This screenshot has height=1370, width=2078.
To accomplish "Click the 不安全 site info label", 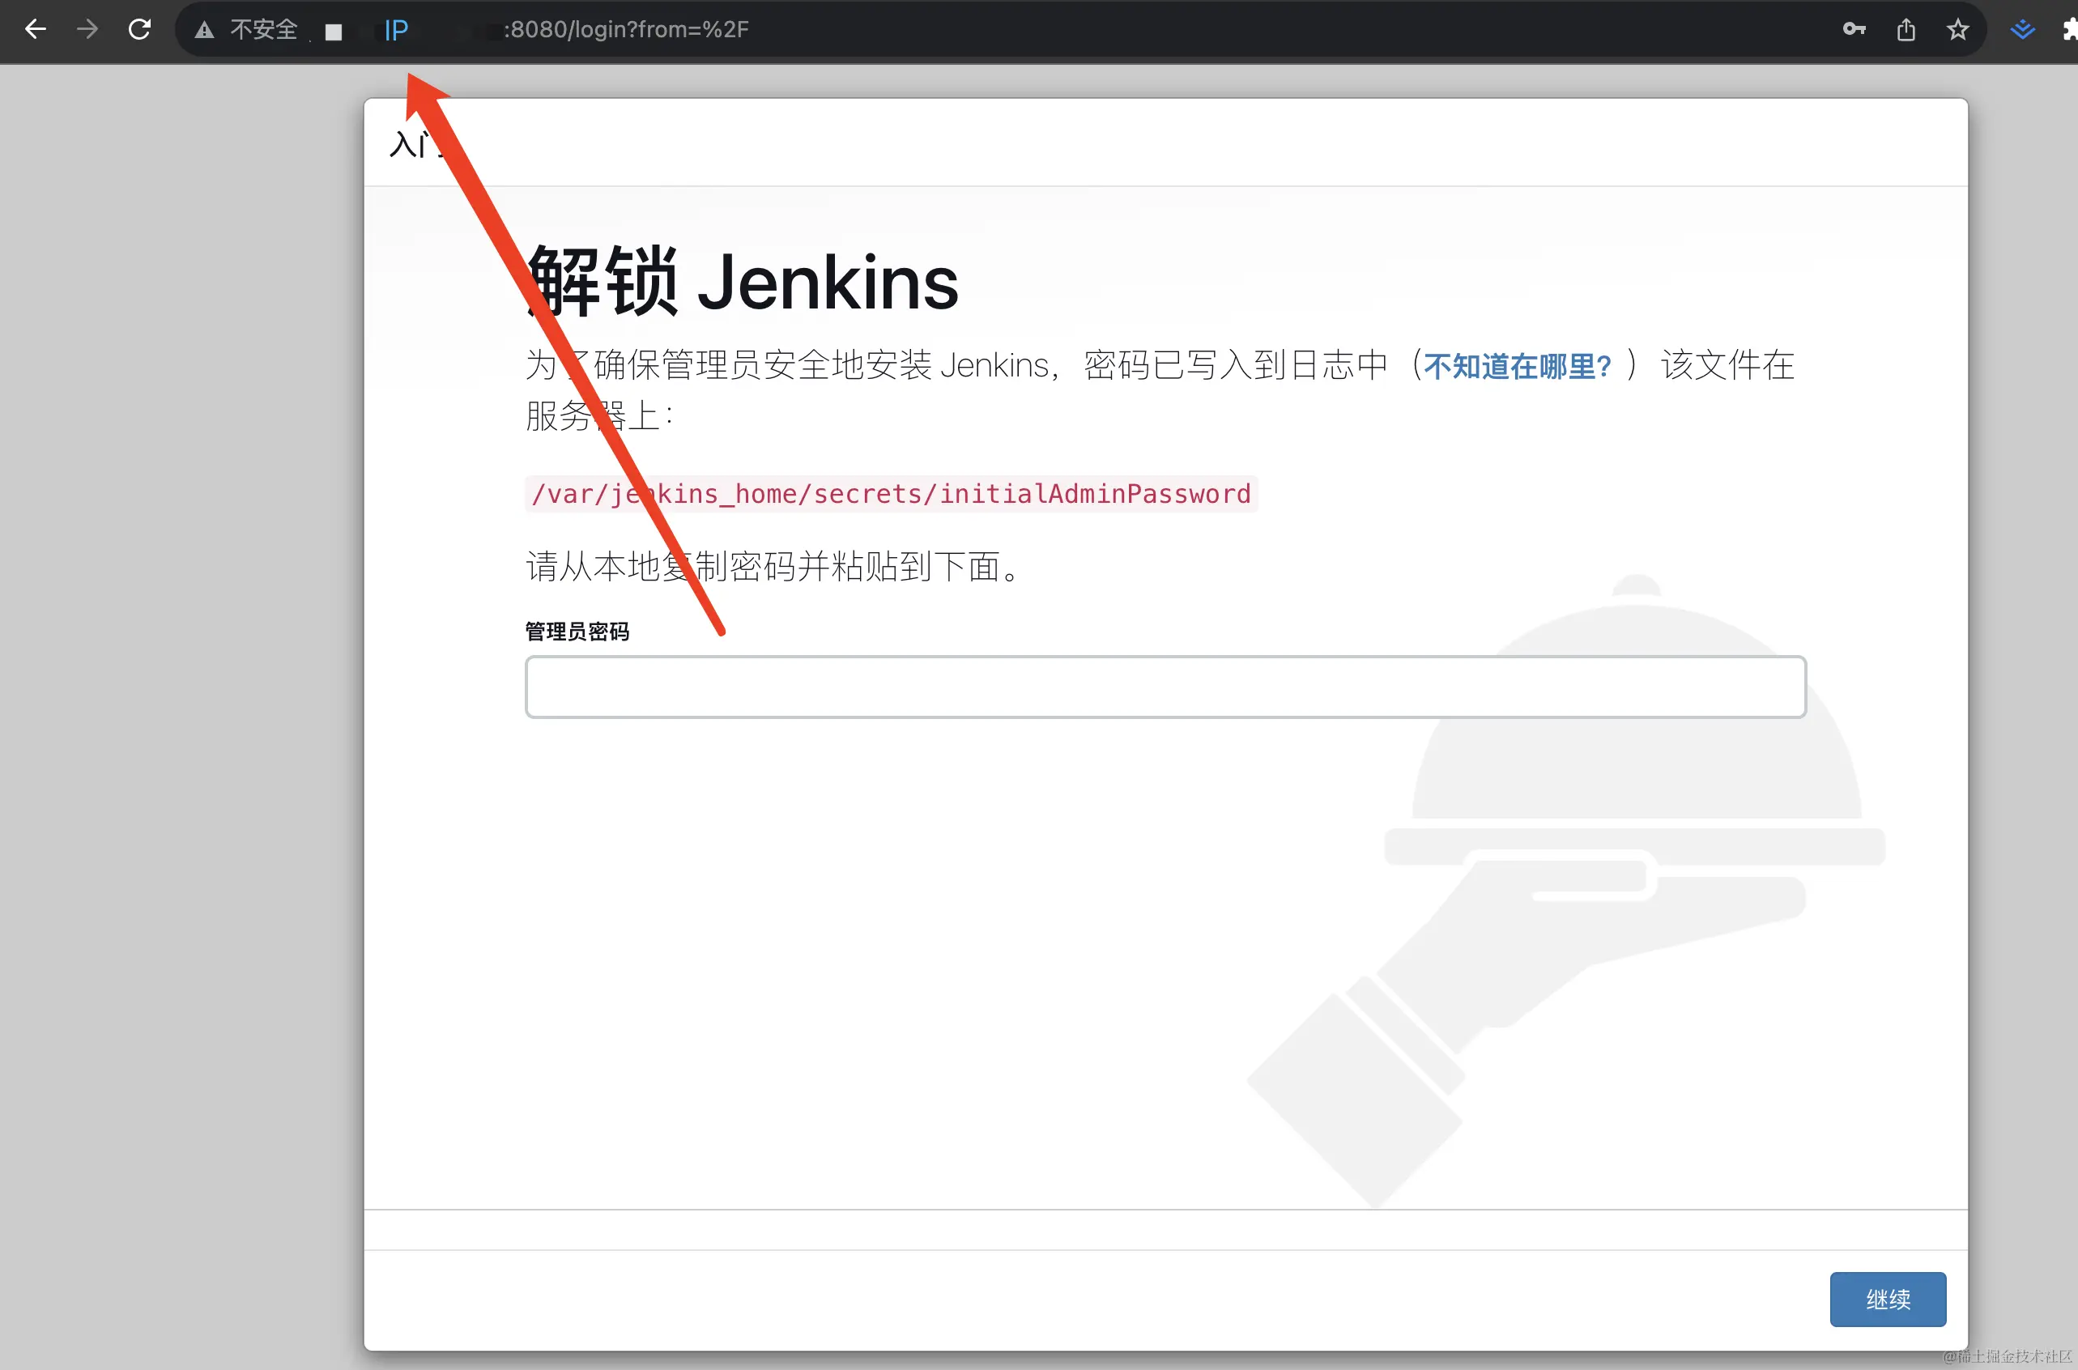I will pos(264,30).
